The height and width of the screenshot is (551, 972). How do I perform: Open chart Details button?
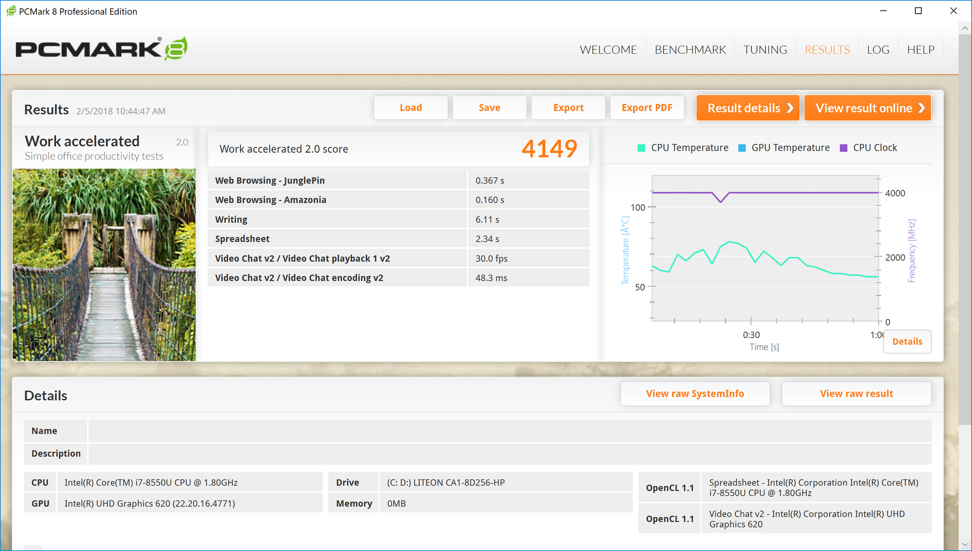(x=907, y=341)
